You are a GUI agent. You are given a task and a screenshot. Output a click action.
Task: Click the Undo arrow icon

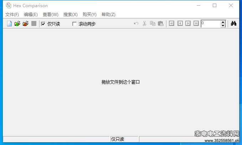(136, 24)
